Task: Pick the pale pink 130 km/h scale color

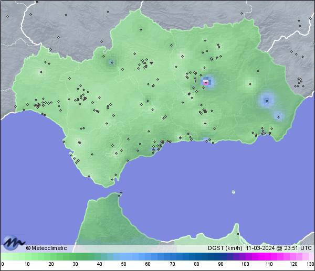Action: [312, 256]
